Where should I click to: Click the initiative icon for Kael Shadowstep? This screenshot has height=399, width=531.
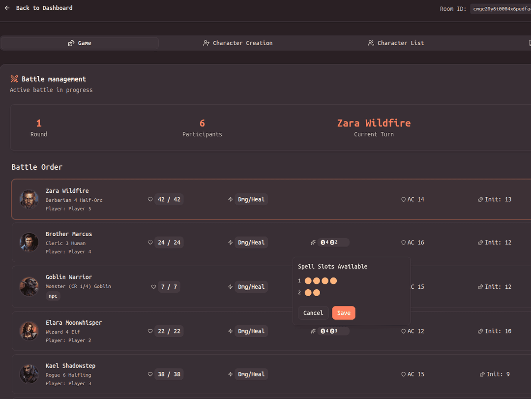(482, 374)
